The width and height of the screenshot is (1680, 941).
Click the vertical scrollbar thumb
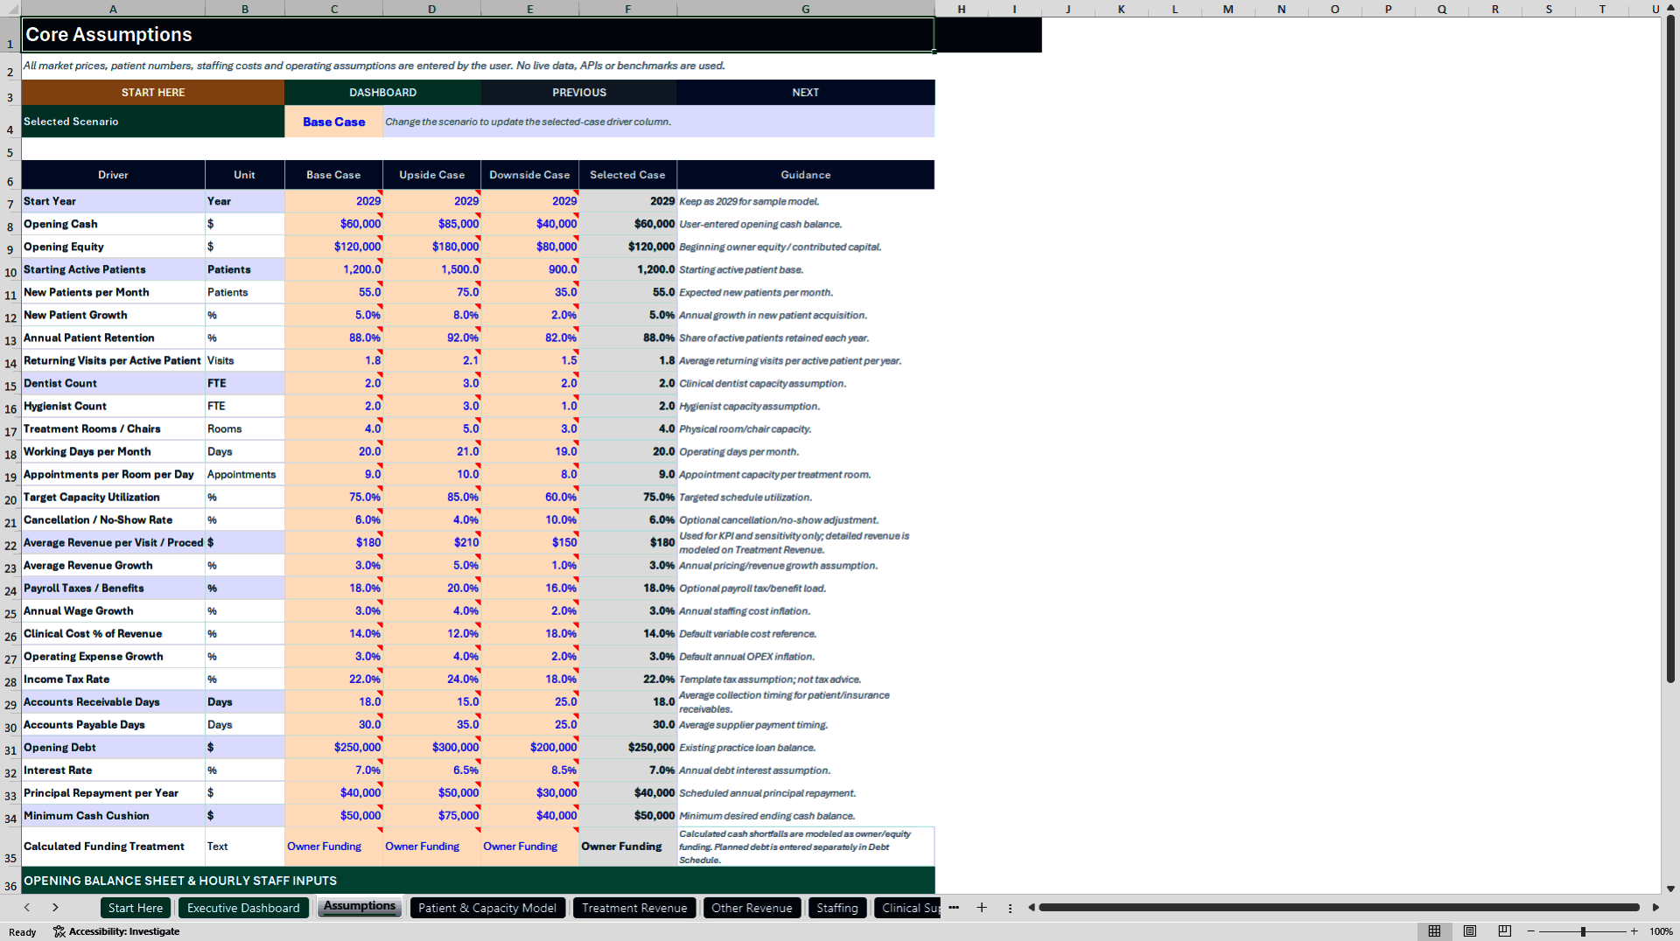click(x=1670, y=350)
